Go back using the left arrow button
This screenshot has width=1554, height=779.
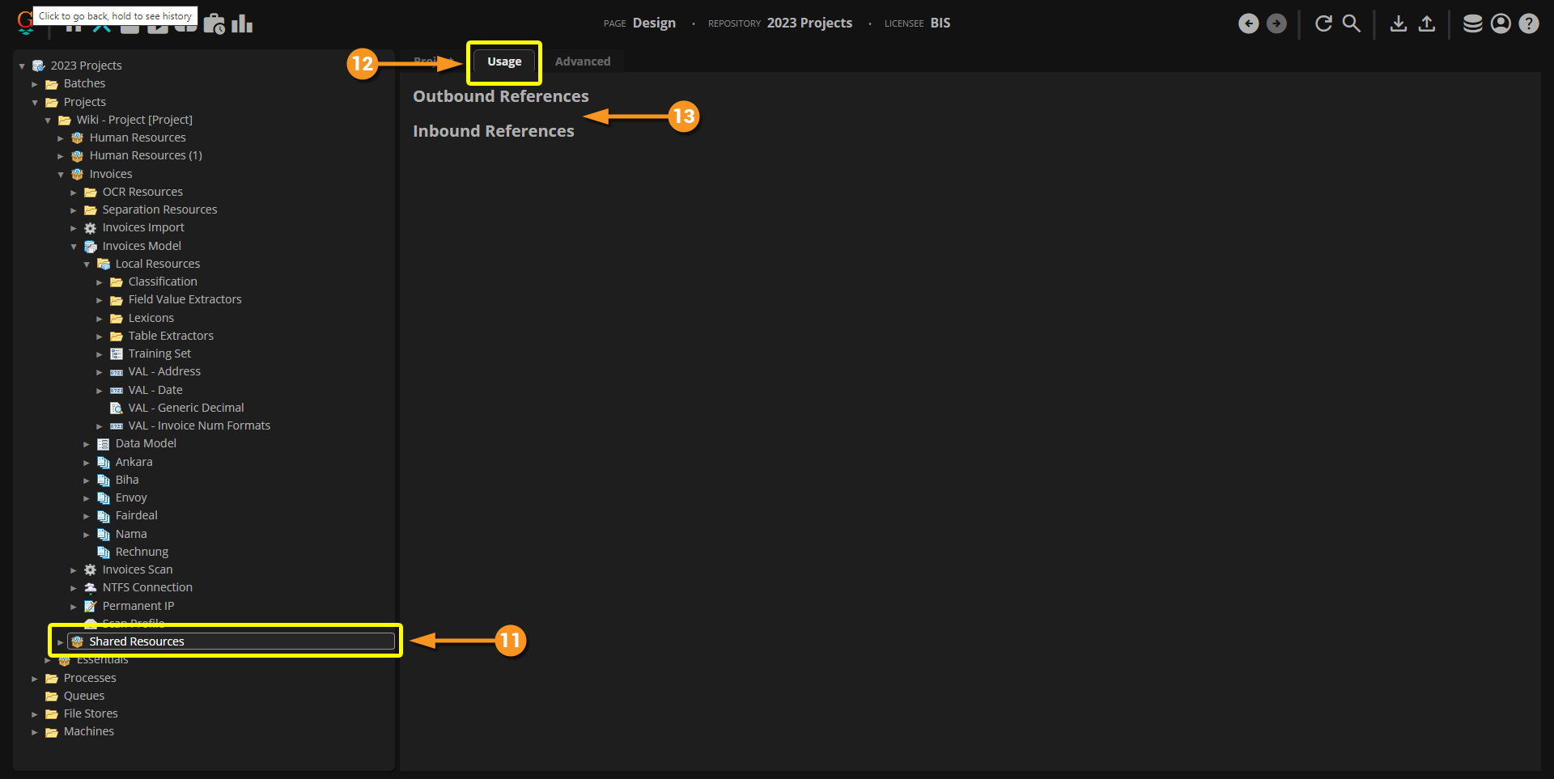(x=1249, y=23)
